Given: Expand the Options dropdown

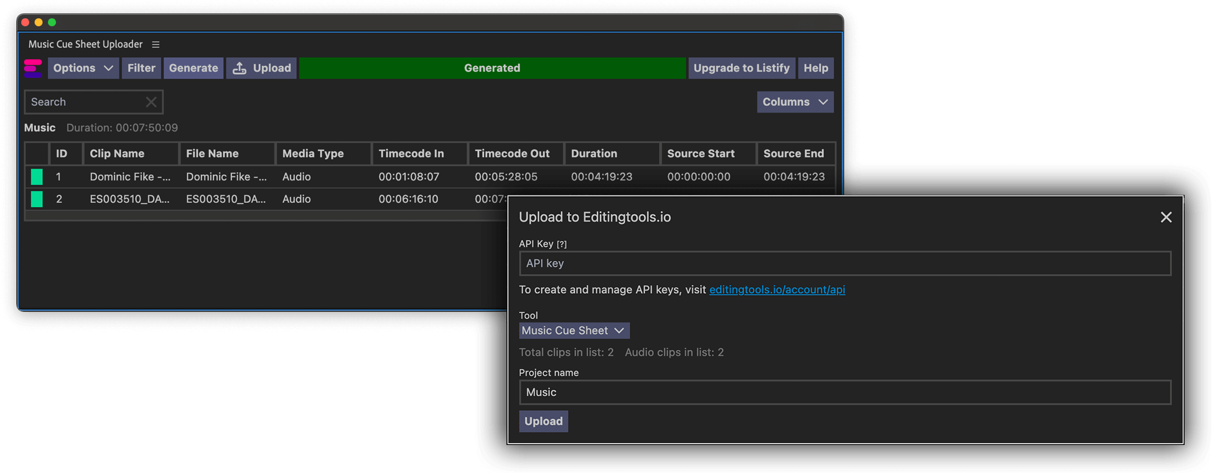Looking at the screenshot, I should tap(83, 68).
